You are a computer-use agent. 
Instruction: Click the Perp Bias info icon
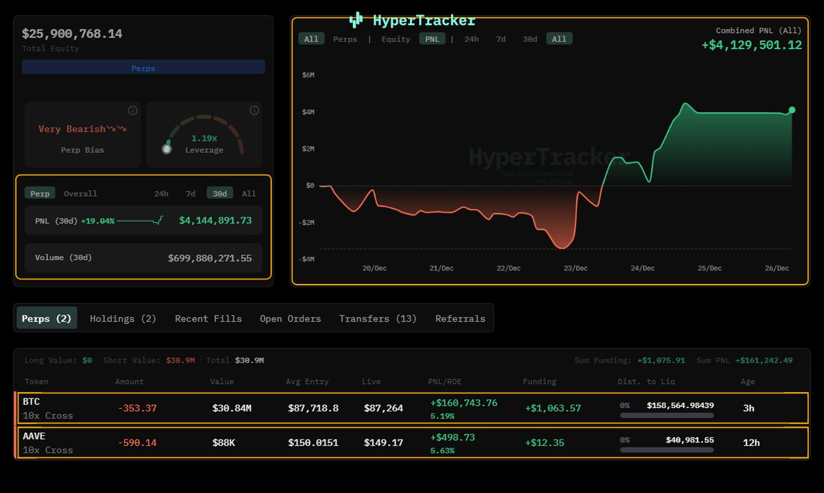[133, 110]
